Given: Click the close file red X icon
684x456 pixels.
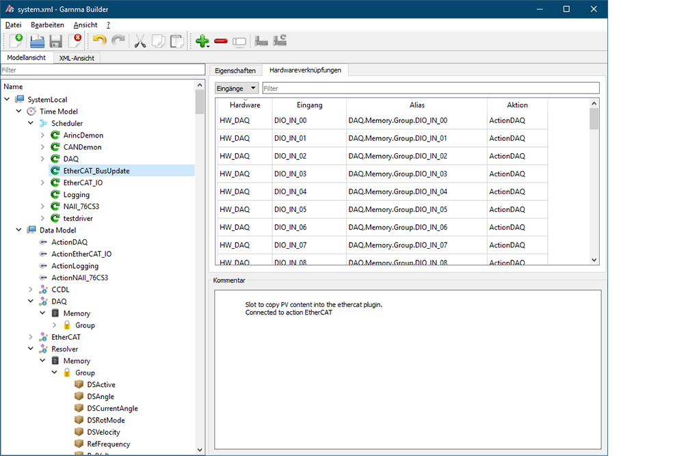Looking at the screenshot, I should click(74, 41).
